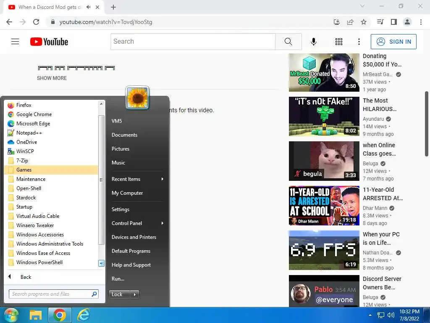Click the Internet Explorer taskbar icon
The image size is (430, 323).
click(84, 315)
